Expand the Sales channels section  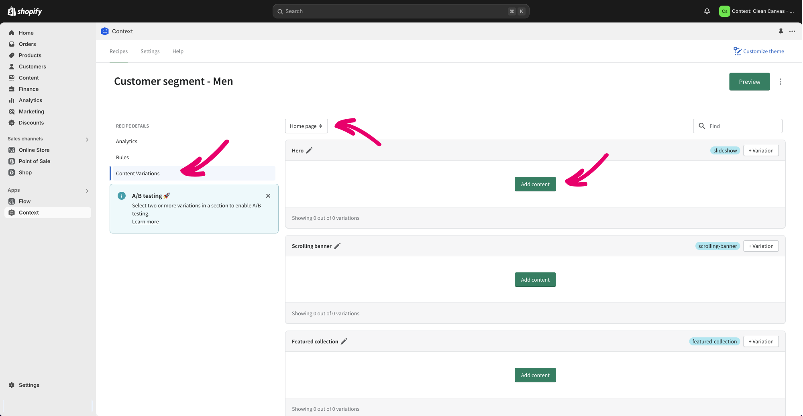(87, 139)
